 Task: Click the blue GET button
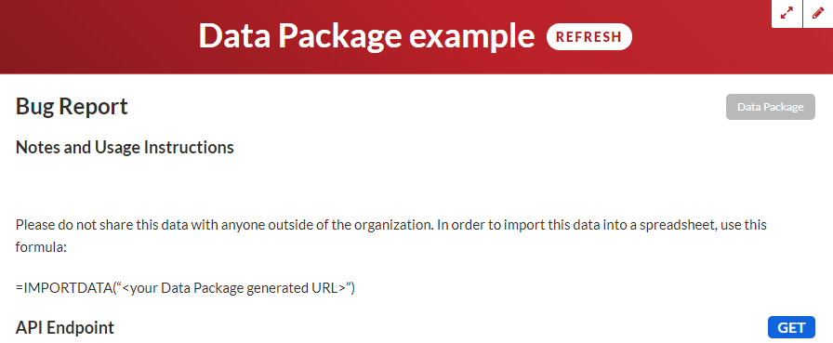click(x=791, y=327)
